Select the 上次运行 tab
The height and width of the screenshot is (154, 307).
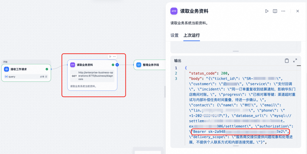click(192, 35)
